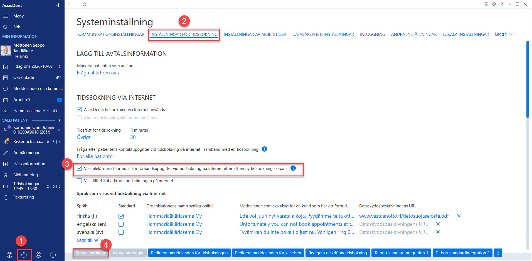
Task: Click the refresh icon in top bar
Action: [x=85, y=4]
